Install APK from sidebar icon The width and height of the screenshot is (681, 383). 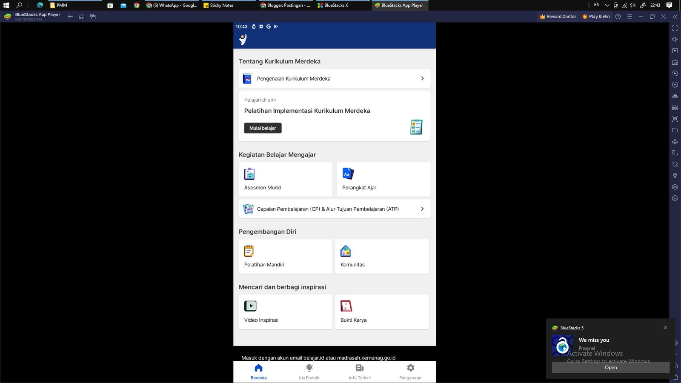coord(675,107)
